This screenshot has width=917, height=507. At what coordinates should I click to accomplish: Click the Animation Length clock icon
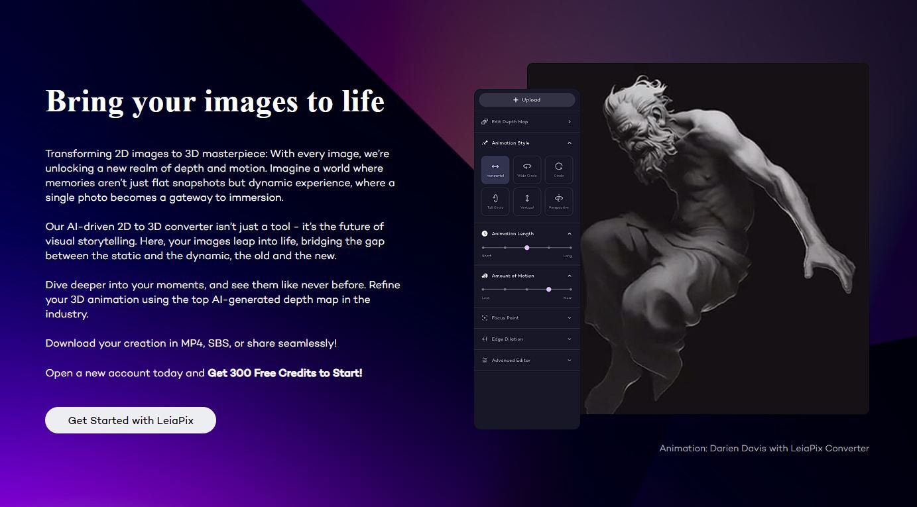point(485,234)
